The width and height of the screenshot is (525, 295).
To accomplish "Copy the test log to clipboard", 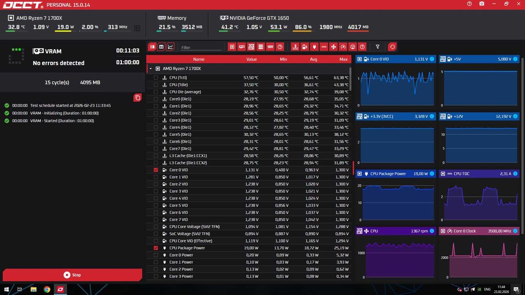I will 138,97.
